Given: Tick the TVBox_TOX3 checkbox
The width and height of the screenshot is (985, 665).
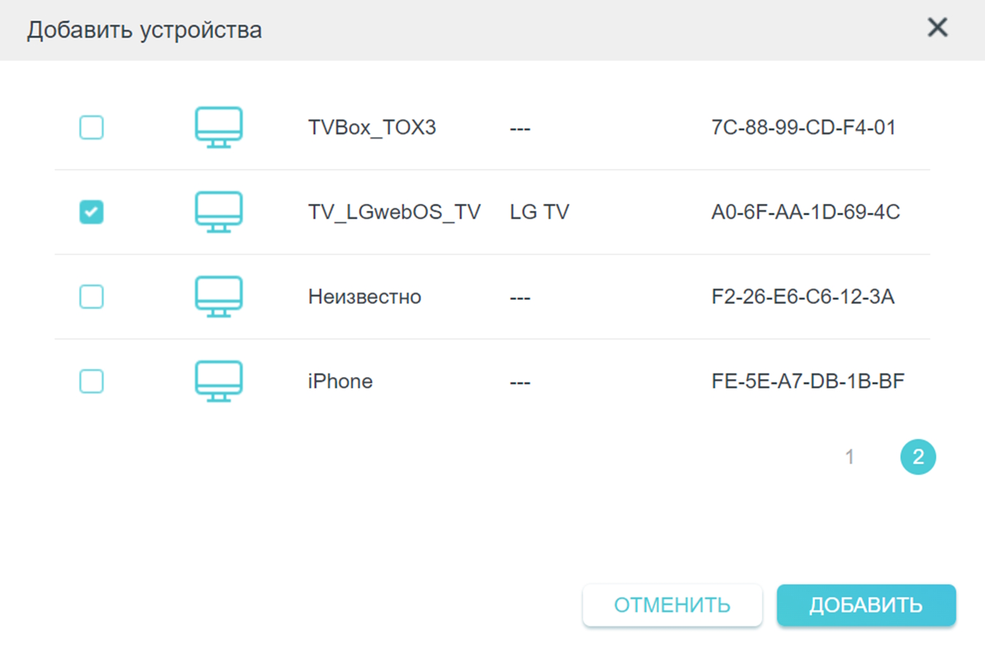Looking at the screenshot, I should point(92,127).
